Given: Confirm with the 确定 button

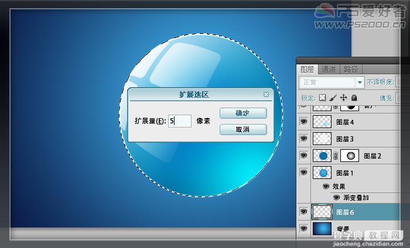Looking at the screenshot, I should click(x=243, y=113).
